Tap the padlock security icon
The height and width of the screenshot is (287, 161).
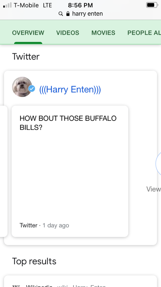point(68,14)
